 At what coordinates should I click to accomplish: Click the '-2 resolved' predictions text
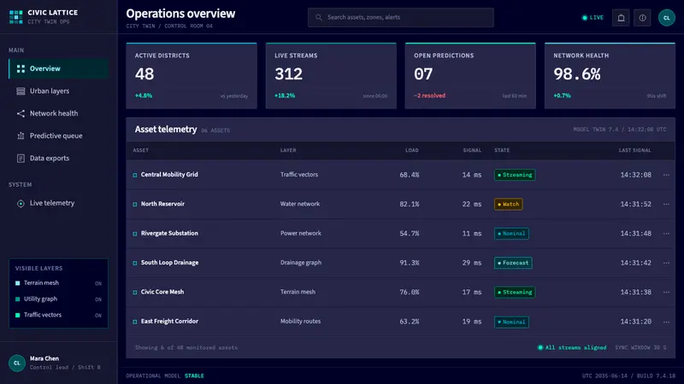[x=430, y=96]
